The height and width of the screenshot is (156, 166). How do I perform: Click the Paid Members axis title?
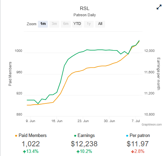pyautogui.click(x=10, y=74)
